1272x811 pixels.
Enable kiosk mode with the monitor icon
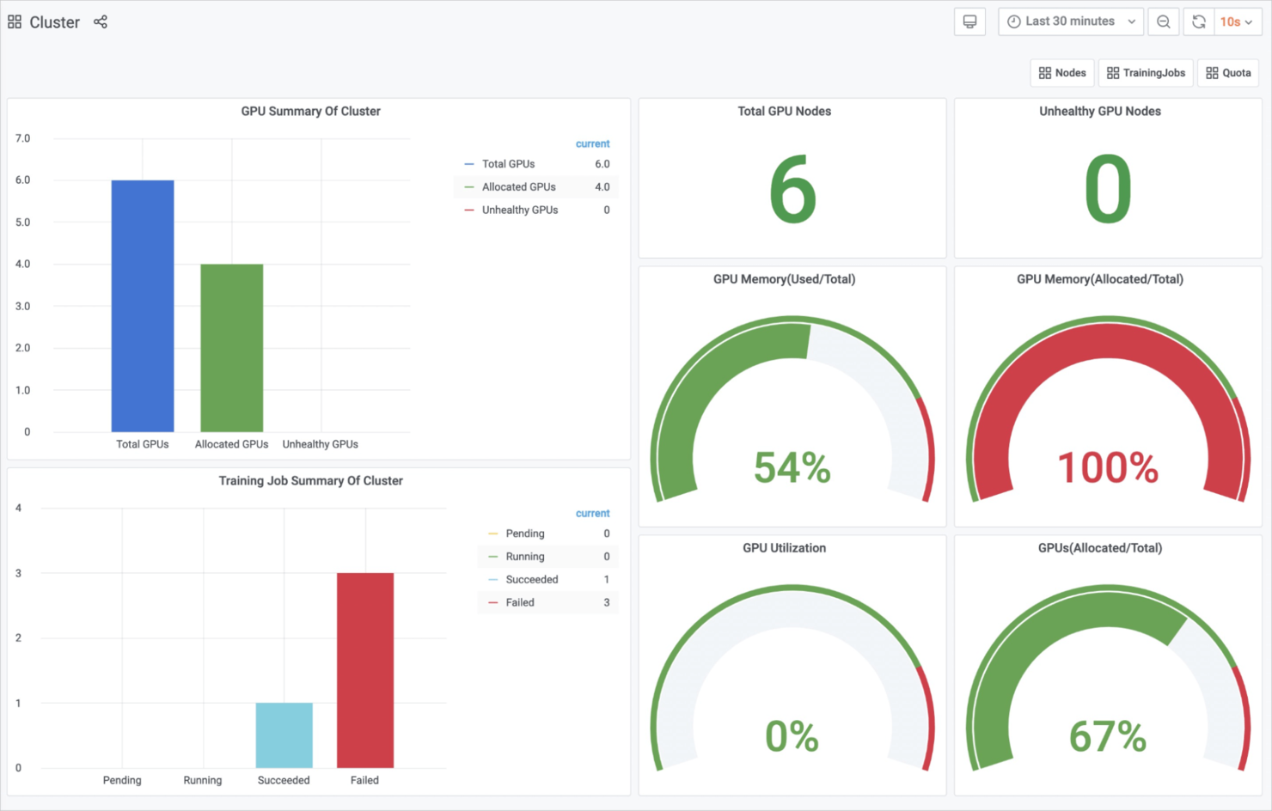click(969, 21)
